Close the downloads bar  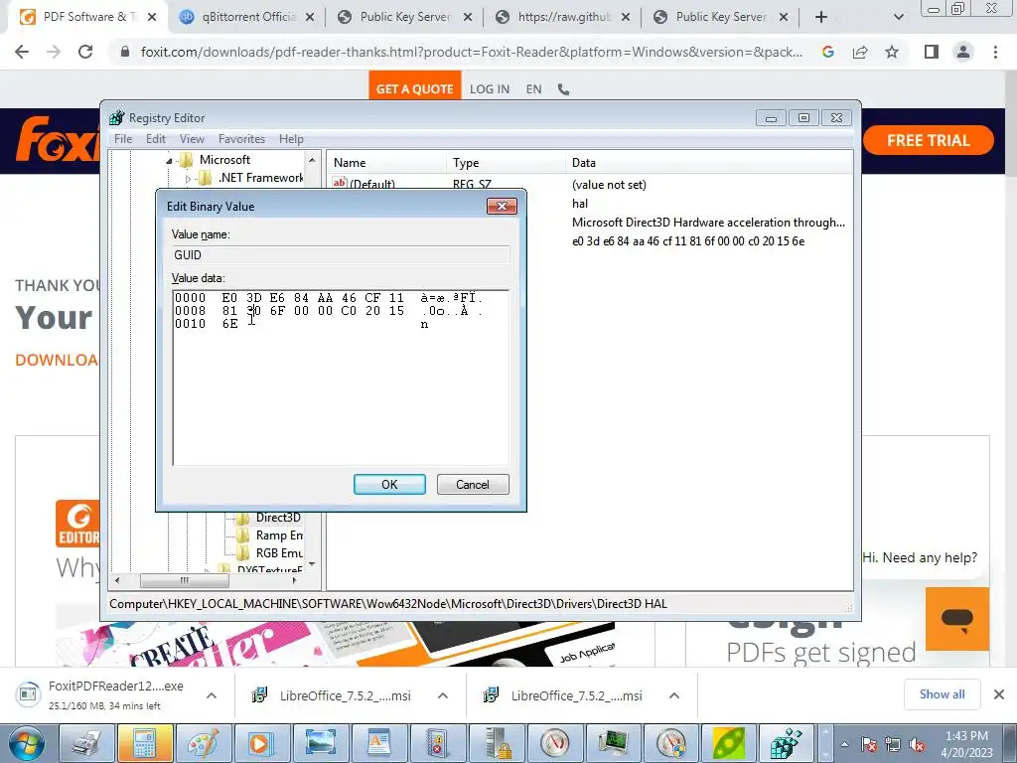click(999, 694)
